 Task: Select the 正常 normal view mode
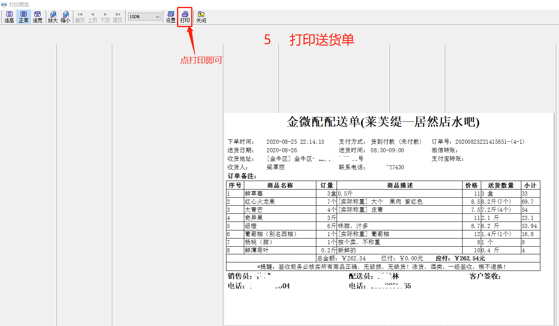[x=23, y=17]
